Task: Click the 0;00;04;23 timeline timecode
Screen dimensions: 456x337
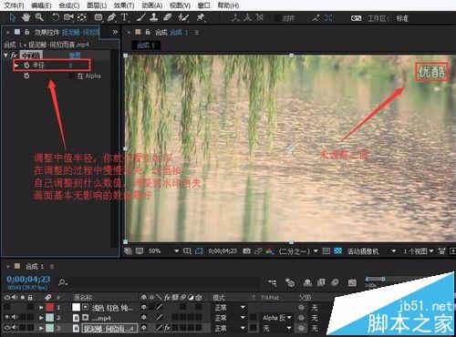Action: (28, 279)
